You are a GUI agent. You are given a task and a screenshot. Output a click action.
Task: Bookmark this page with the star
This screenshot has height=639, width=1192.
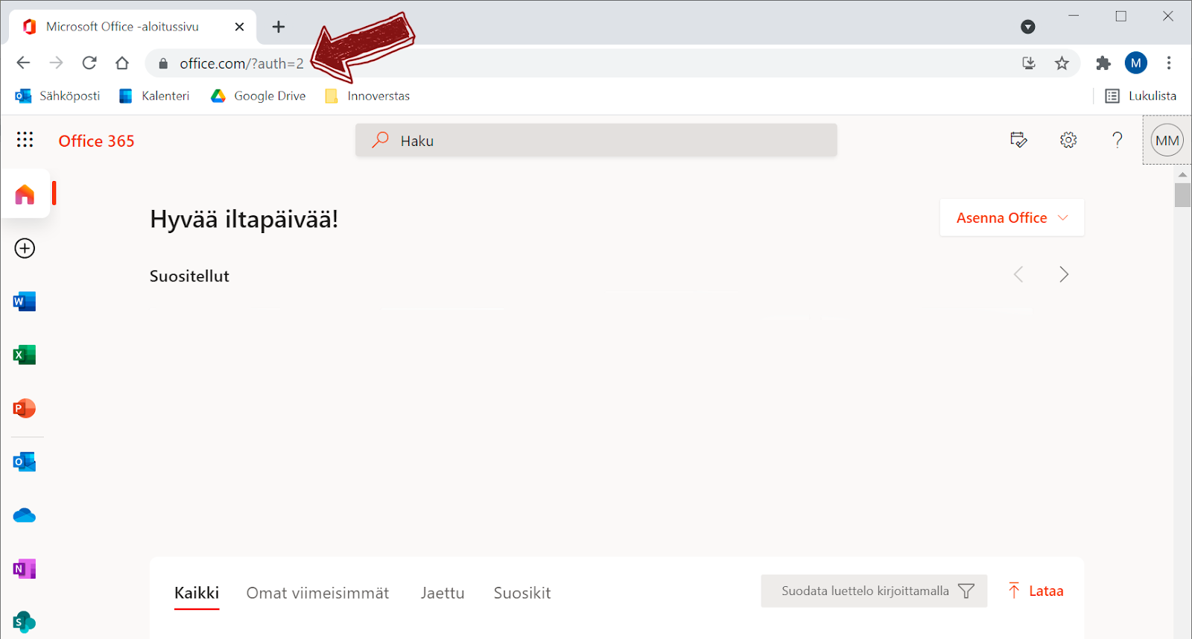pos(1062,63)
